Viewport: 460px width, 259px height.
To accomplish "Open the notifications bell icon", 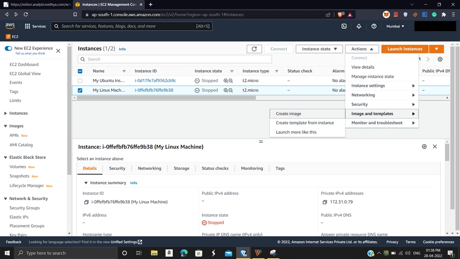I will [x=359, y=26].
